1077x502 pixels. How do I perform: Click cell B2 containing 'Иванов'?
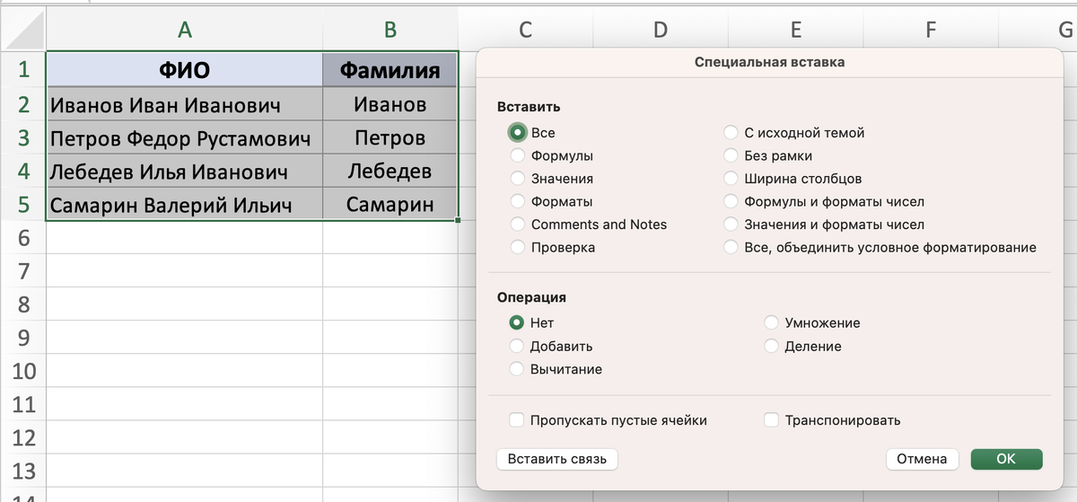390,104
